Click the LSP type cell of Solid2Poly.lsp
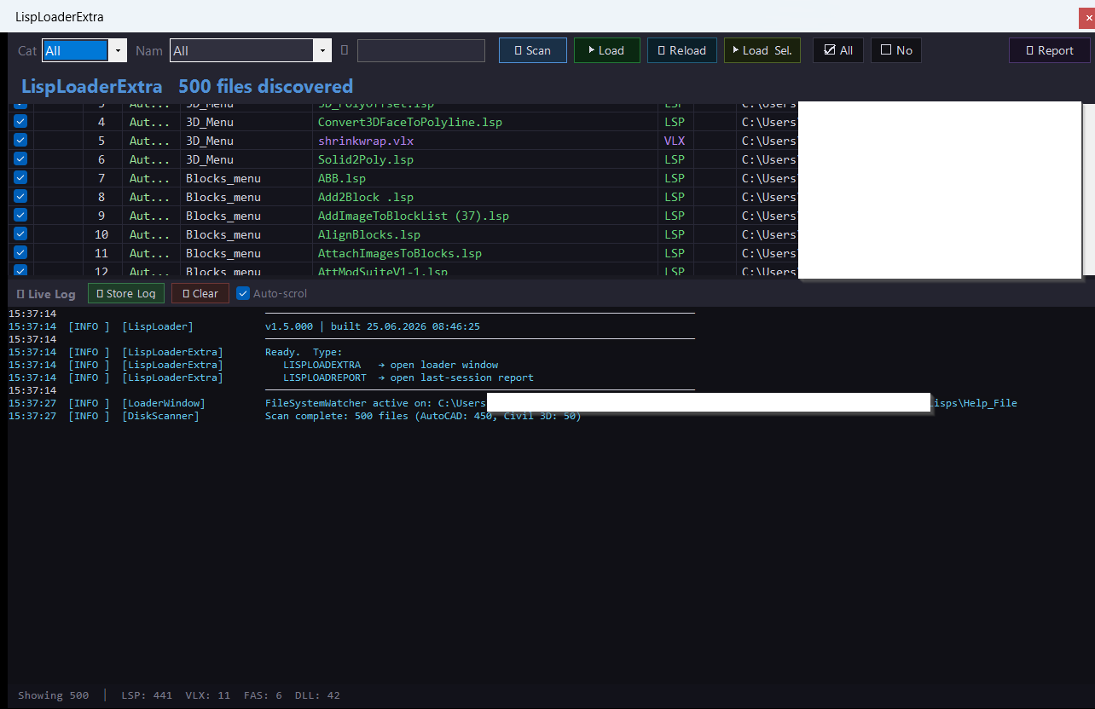Image resolution: width=1095 pixels, height=709 pixels. pos(675,159)
